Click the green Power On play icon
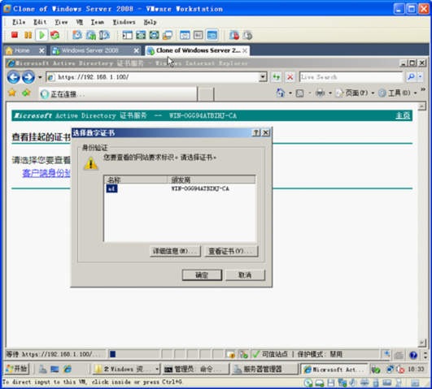This screenshot has height=389, width=432. 41,35
